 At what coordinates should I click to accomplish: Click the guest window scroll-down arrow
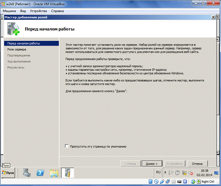pyautogui.click(x=218, y=153)
